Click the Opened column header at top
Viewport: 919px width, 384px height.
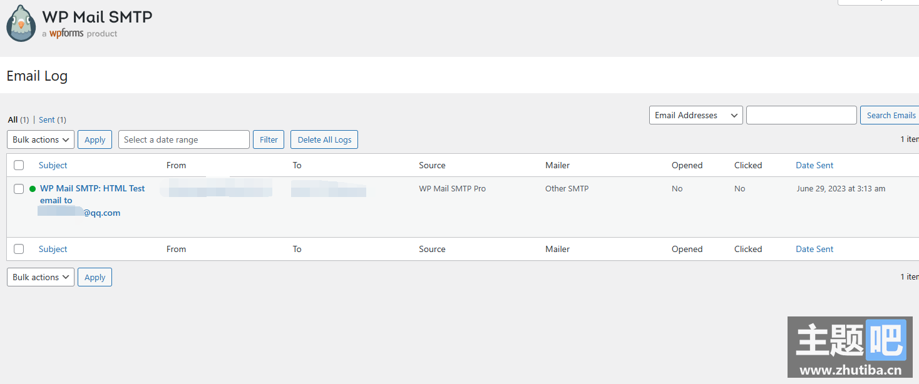click(x=687, y=165)
